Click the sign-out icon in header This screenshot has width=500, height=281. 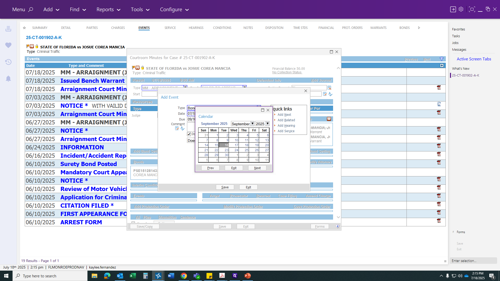(x=453, y=9)
